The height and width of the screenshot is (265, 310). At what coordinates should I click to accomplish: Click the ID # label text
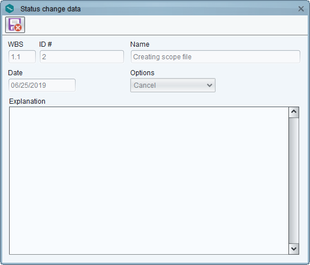(x=46, y=44)
